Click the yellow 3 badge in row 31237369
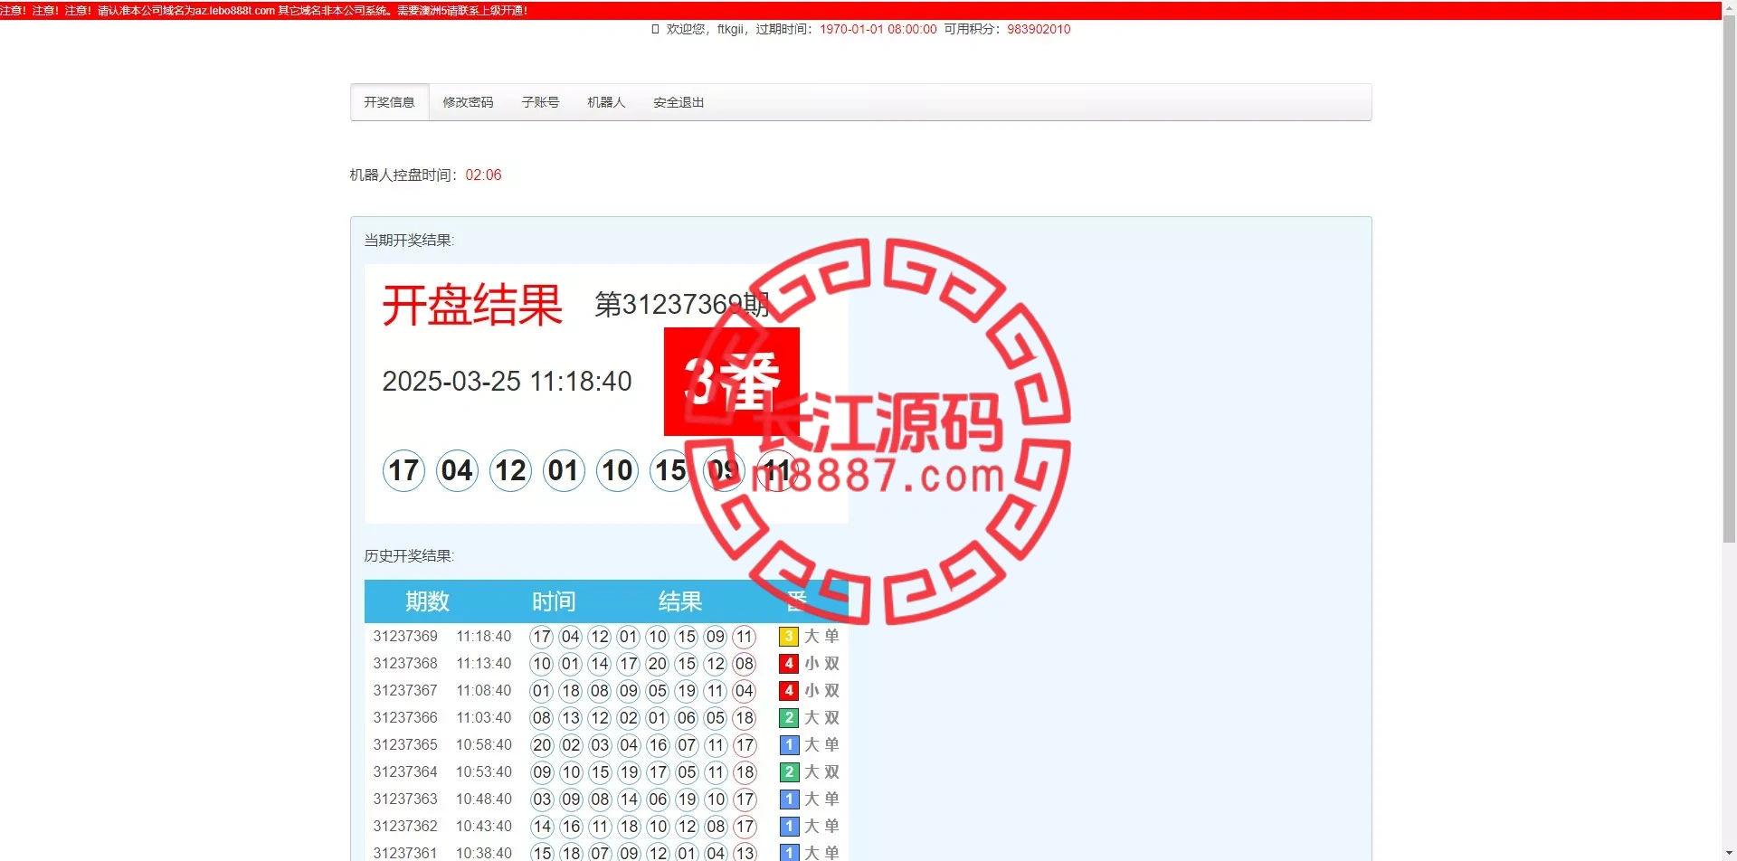This screenshot has width=1737, height=861. [x=789, y=637]
